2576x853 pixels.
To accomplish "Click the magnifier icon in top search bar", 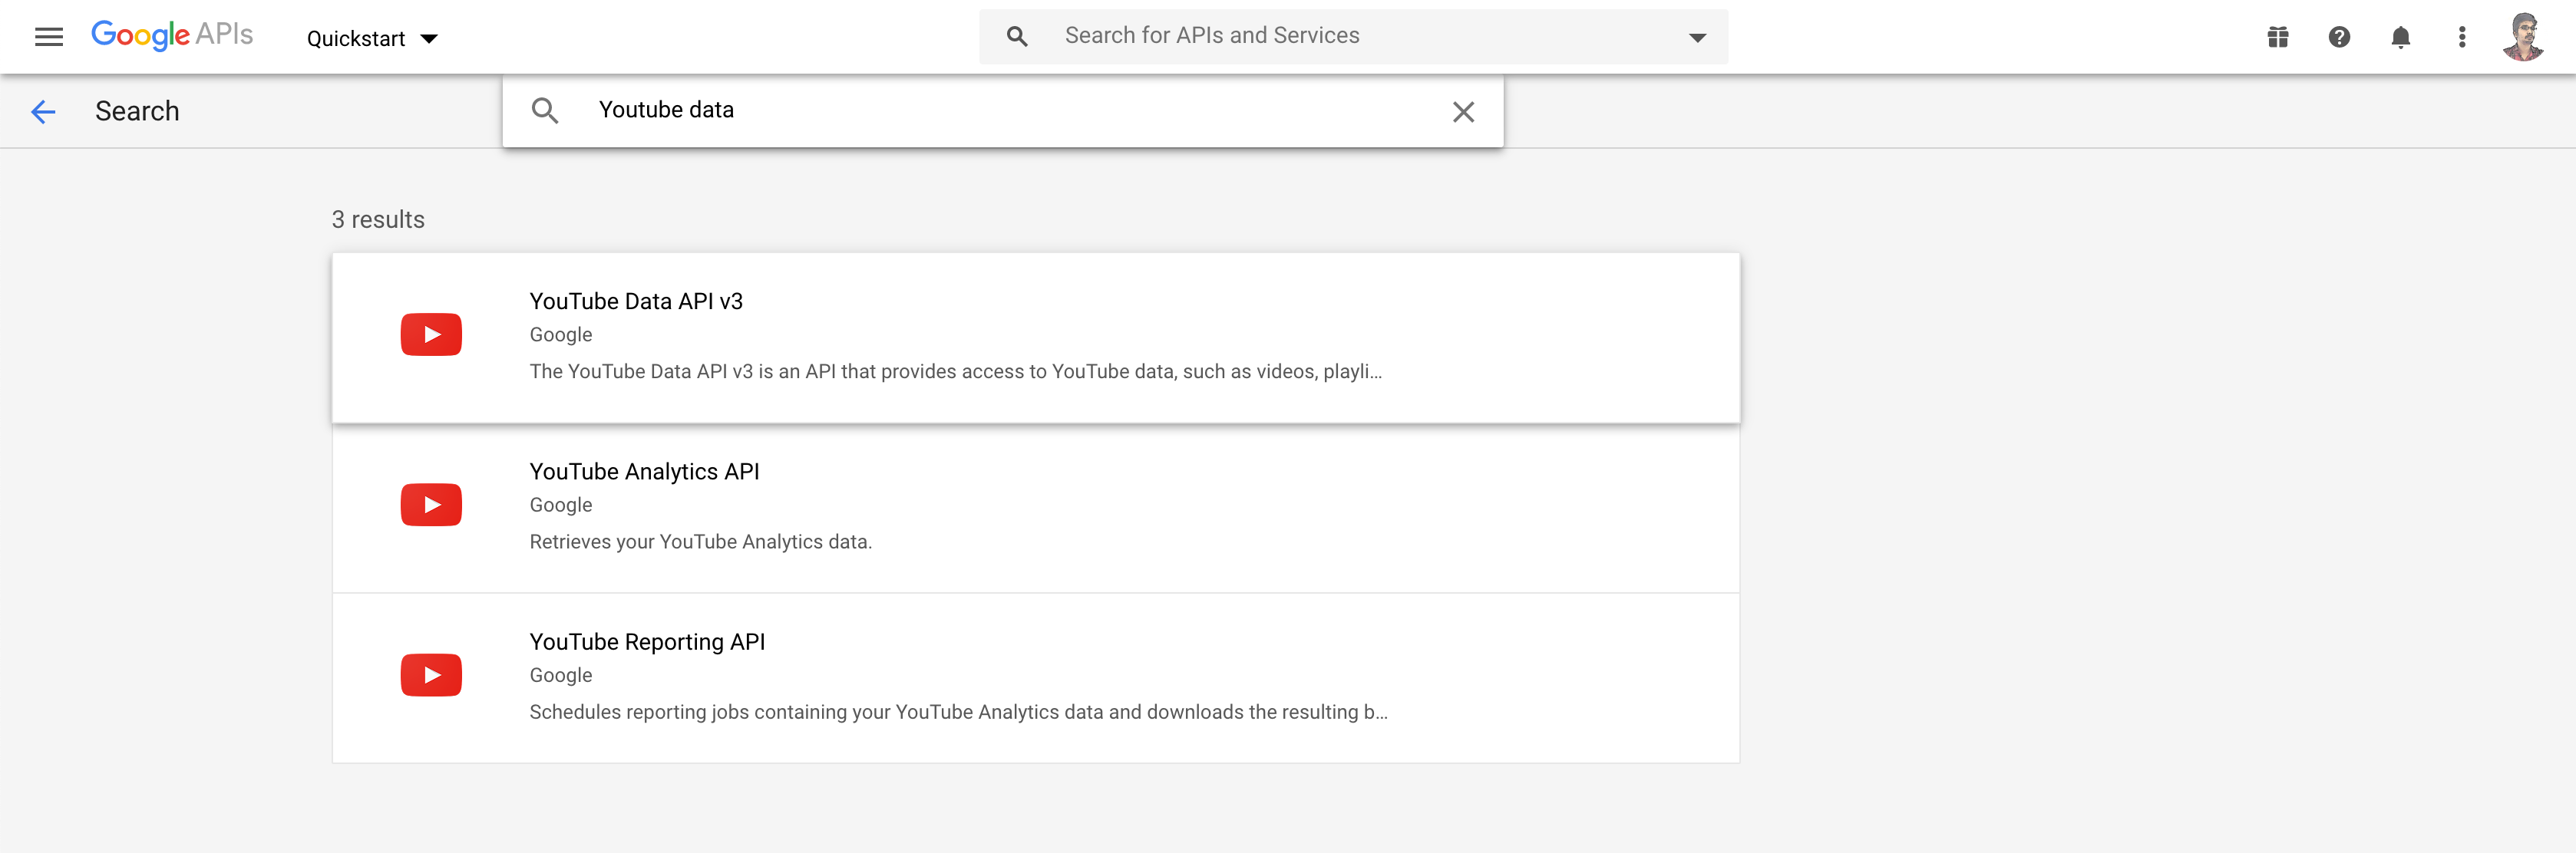I will (1016, 36).
